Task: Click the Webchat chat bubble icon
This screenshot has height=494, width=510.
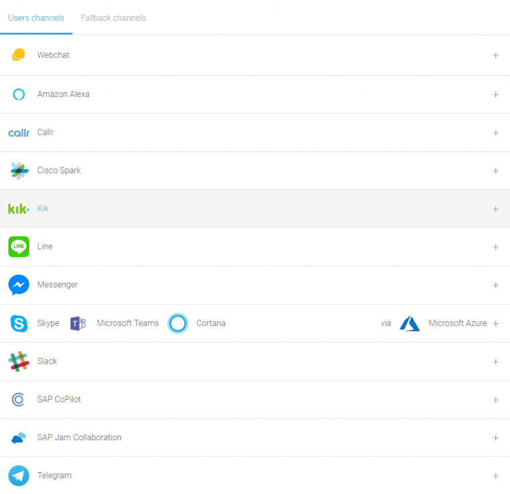Action: pyautogui.click(x=19, y=55)
